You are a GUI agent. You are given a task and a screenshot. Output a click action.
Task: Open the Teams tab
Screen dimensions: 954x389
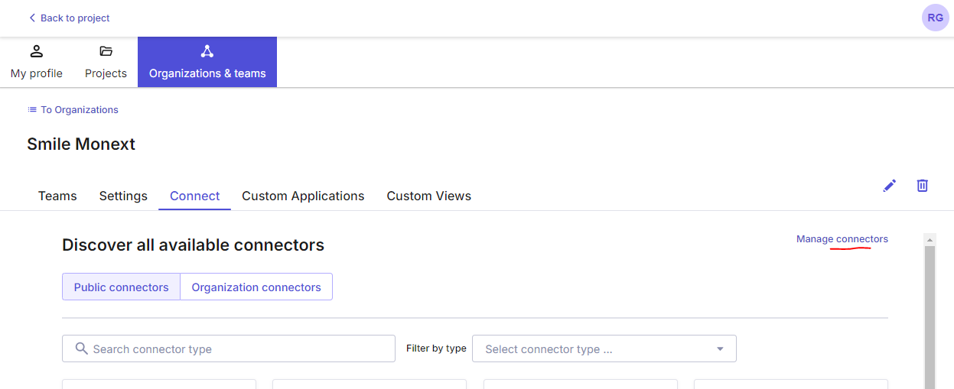(57, 196)
